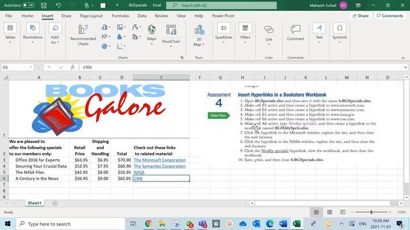Screen dimensions: 410x230
Task: Switch to the Formulas tab
Action: click(x=120, y=15)
